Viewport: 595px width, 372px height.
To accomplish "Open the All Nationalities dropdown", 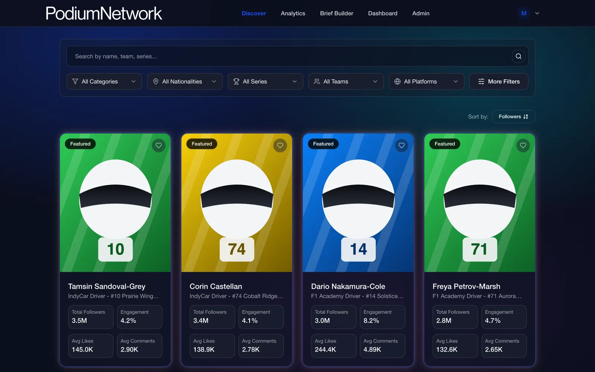I will 185,81.
